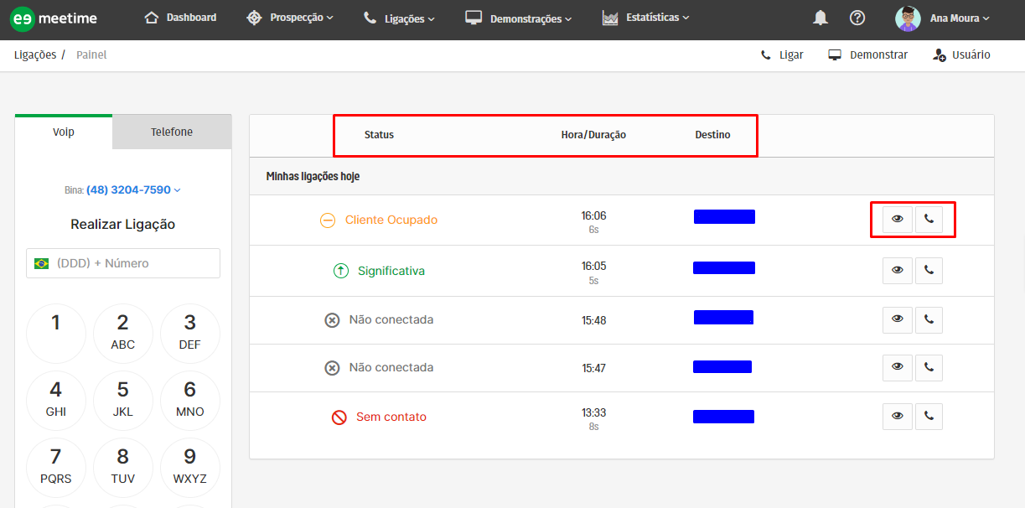Open the Ana Moura user dropdown
The image size is (1025, 508).
[960, 18]
